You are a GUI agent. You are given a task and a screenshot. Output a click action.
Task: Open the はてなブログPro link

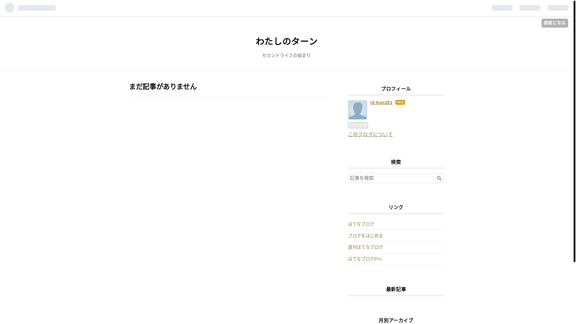click(x=365, y=259)
